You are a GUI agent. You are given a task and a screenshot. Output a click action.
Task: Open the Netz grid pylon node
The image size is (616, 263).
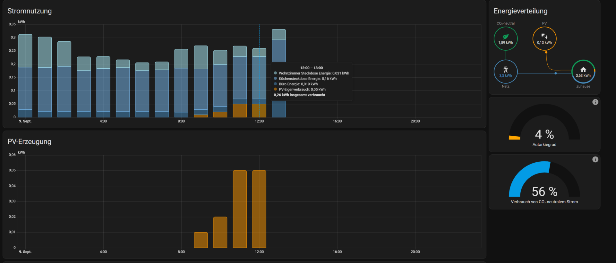pyautogui.click(x=506, y=72)
